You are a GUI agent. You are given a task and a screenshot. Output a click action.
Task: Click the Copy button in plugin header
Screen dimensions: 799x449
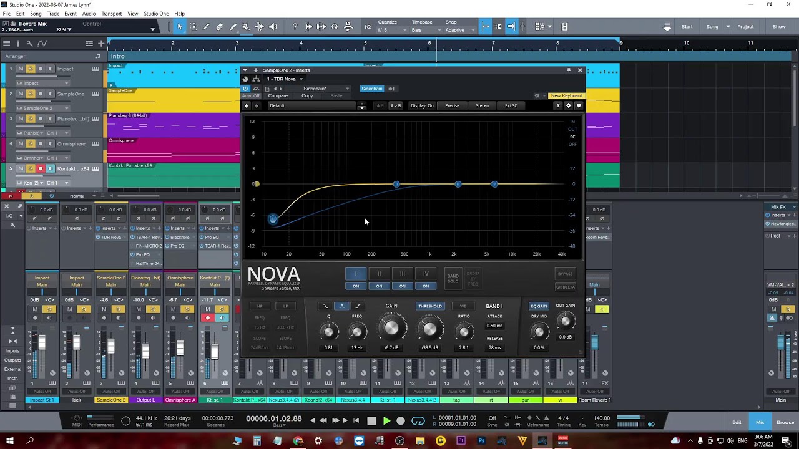[x=307, y=96]
